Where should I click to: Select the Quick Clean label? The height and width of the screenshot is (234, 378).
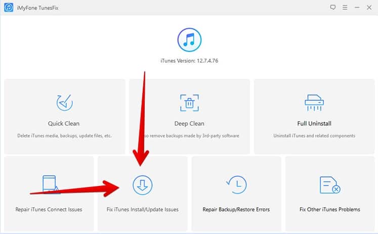[64, 123]
